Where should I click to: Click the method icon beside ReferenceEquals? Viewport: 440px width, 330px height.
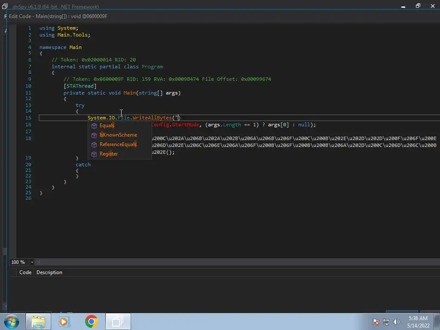point(94,145)
